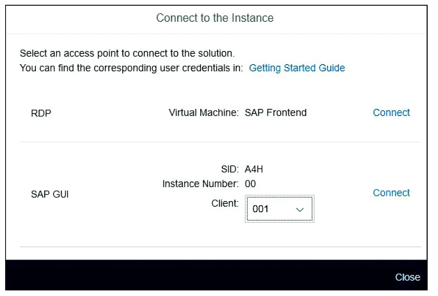Connect via SAP GUI access point

click(x=391, y=193)
